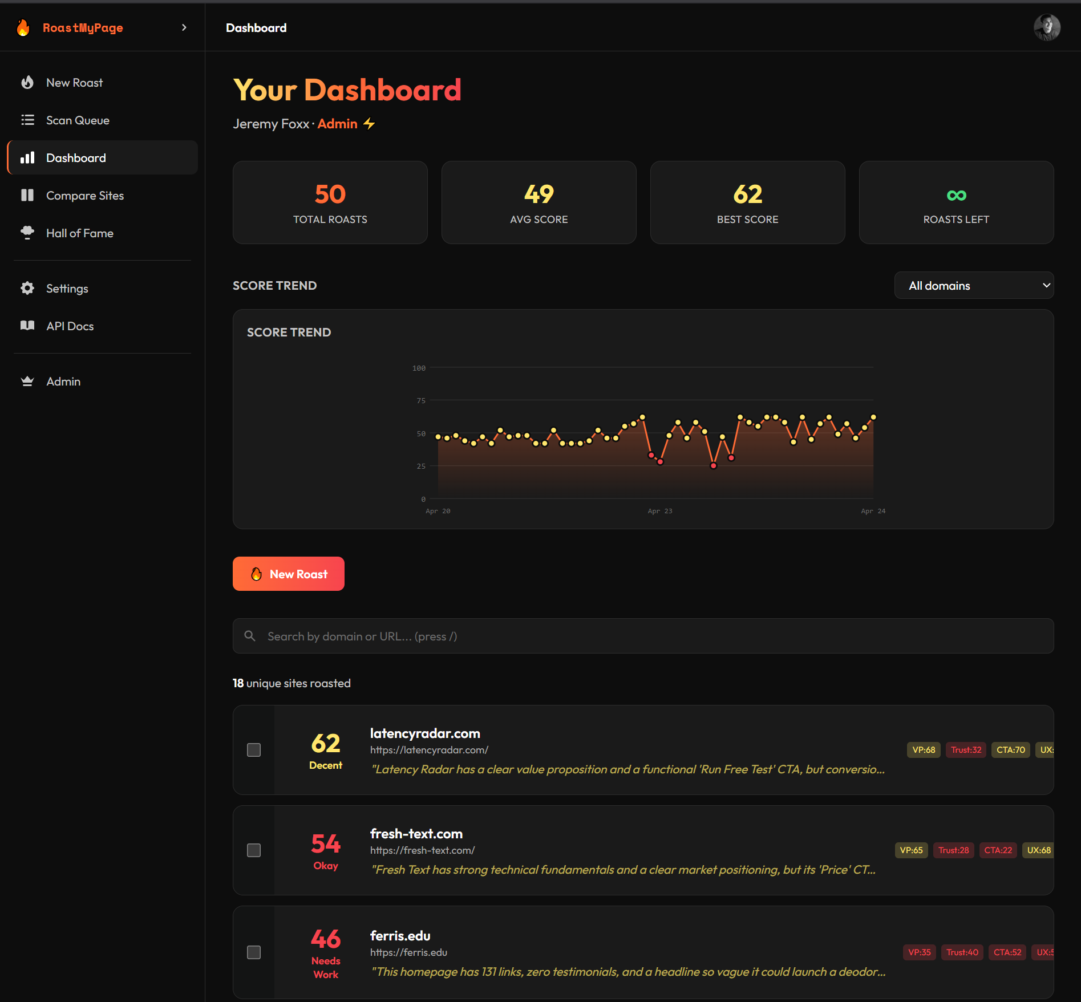This screenshot has width=1081, height=1002.
Task: Open Scan Queue via its list icon
Action: (27, 120)
